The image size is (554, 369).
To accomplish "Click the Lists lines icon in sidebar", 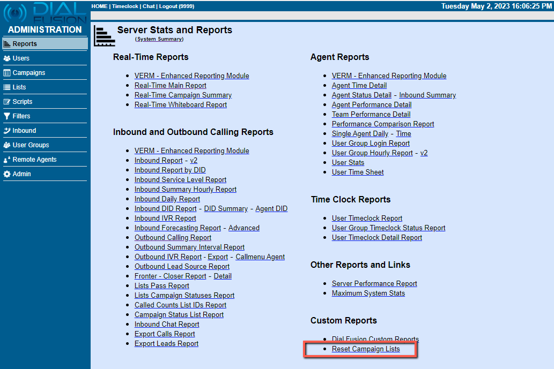I will click(7, 87).
